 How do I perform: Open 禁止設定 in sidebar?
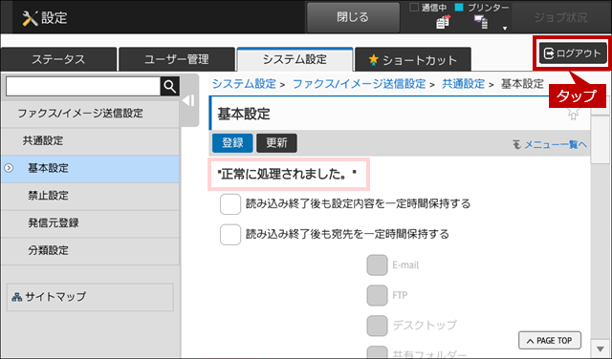pos(90,196)
